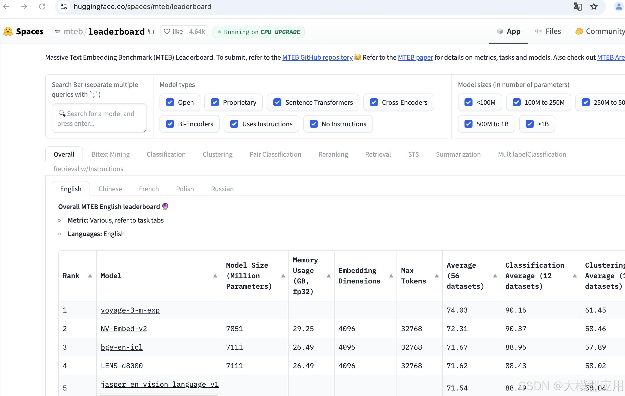Image resolution: width=625 pixels, height=396 pixels.
Task: Click the Hugging Face Spaces logo
Action: click(8, 31)
